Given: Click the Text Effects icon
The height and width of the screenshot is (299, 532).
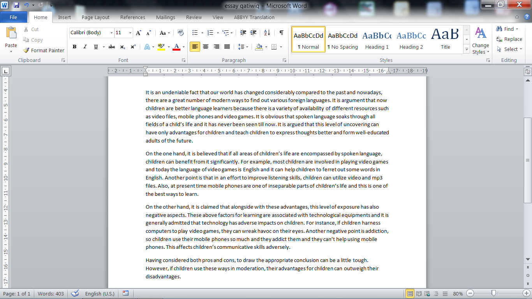Looking at the screenshot, I should tap(147, 47).
